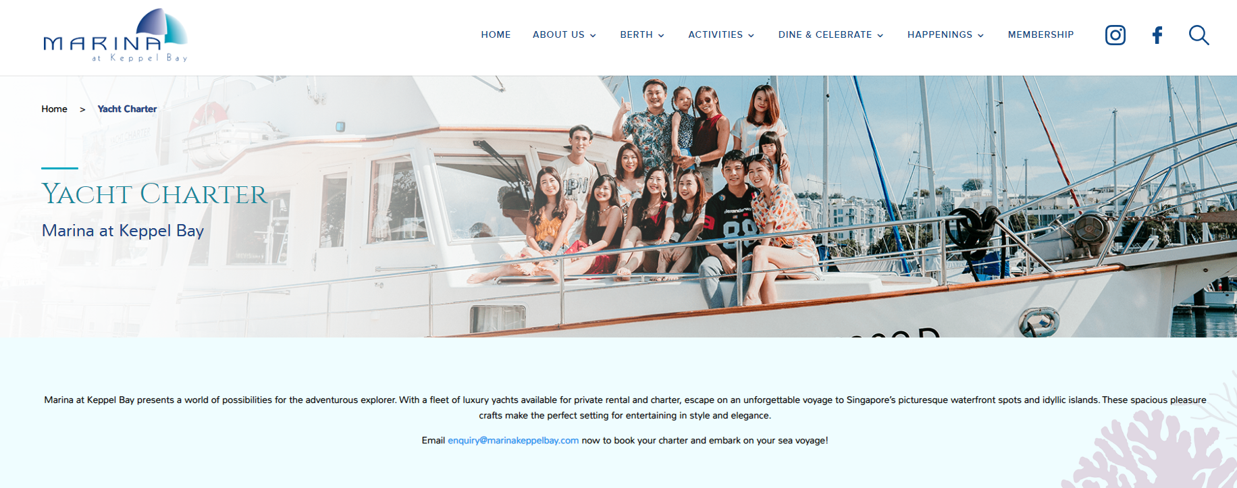Image resolution: width=1237 pixels, height=488 pixels.
Task: Open the Happenings menu label
Action: [940, 34]
